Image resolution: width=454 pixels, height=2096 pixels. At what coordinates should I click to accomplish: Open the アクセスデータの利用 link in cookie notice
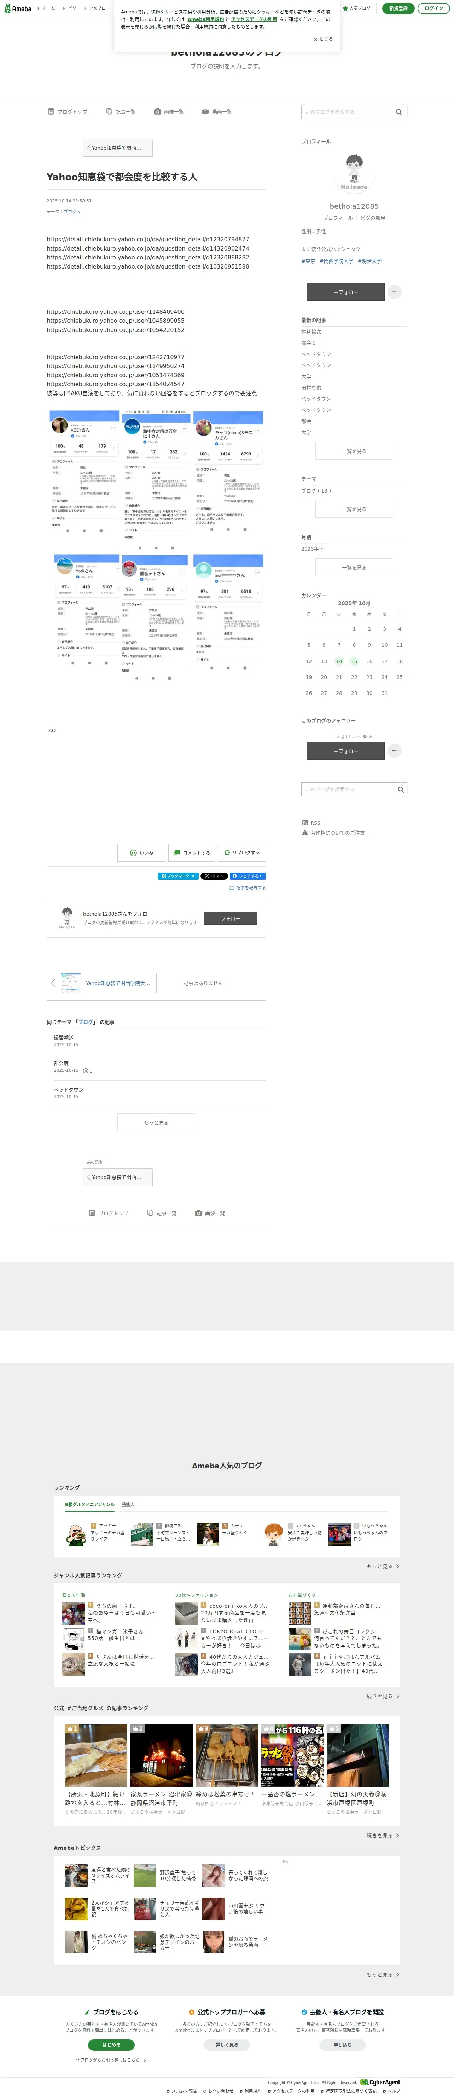[254, 19]
